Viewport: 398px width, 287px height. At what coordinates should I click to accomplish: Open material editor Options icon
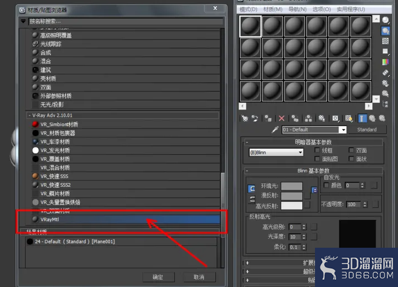[x=386, y=83]
